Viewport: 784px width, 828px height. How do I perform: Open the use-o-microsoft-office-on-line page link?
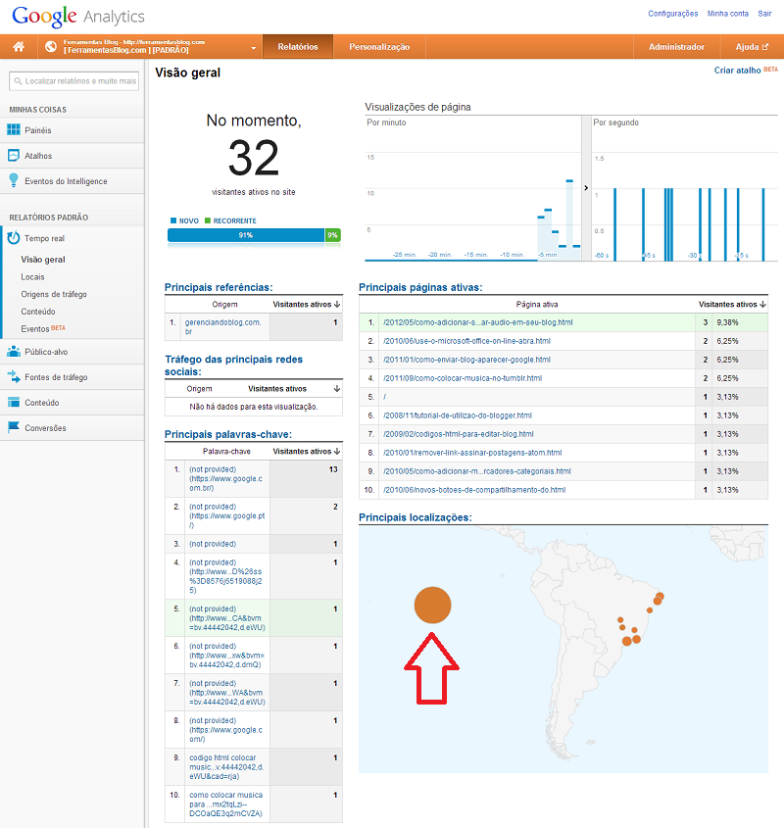click(x=466, y=341)
